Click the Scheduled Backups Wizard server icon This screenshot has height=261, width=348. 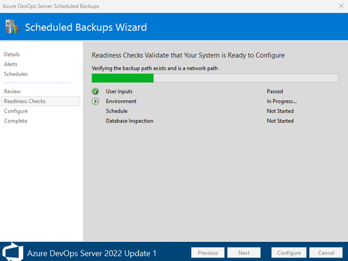tap(12, 27)
